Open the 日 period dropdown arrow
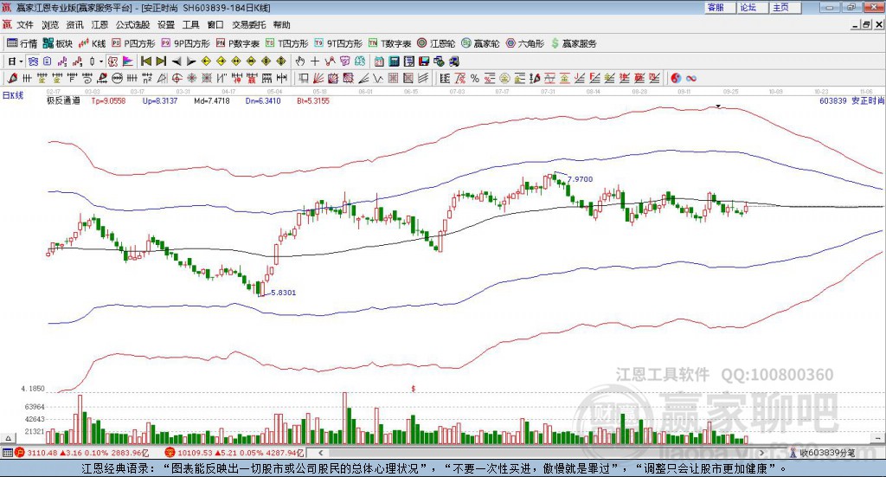The image size is (886, 477). 21,61
